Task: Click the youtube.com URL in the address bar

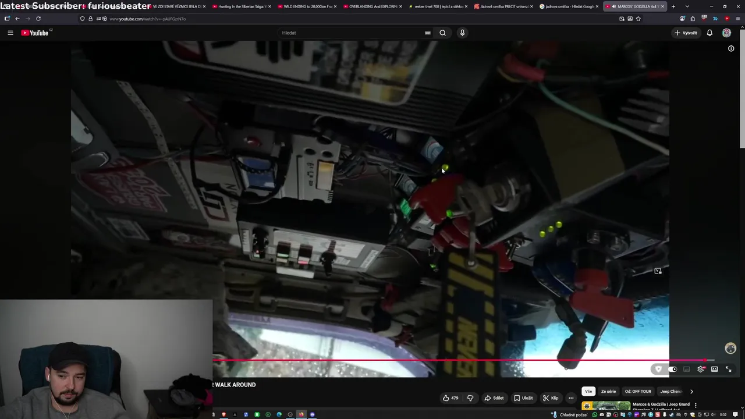Action: [x=148, y=19]
